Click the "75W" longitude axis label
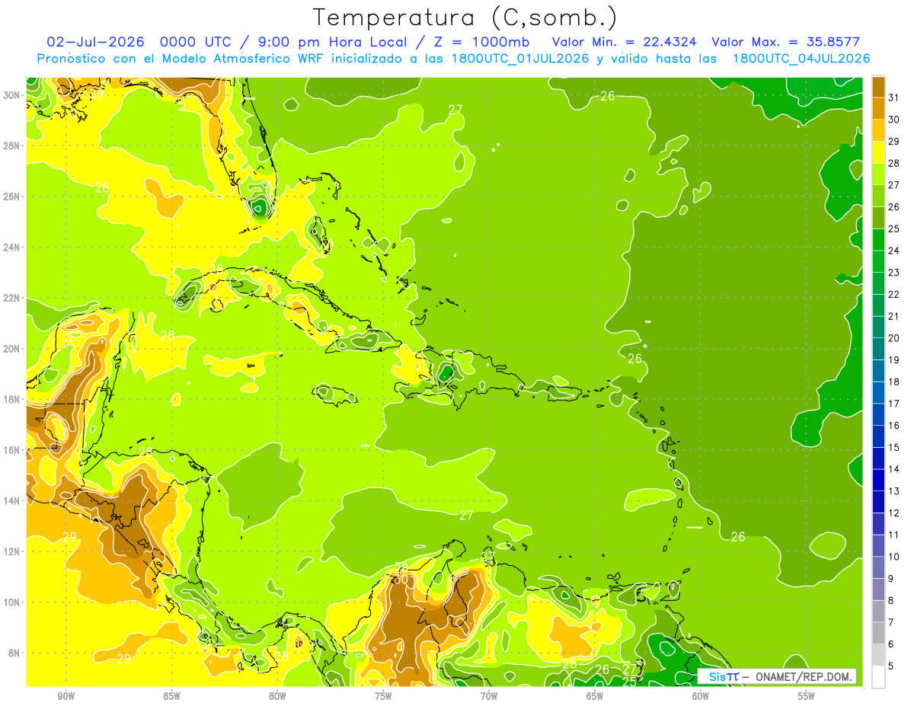 pyautogui.click(x=383, y=696)
